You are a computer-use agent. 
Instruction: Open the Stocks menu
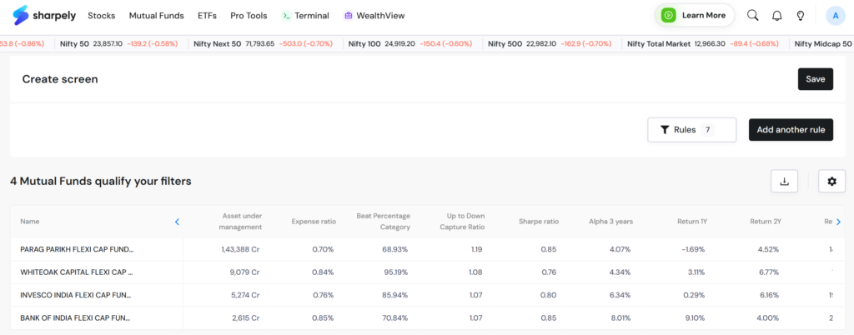(x=101, y=16)
